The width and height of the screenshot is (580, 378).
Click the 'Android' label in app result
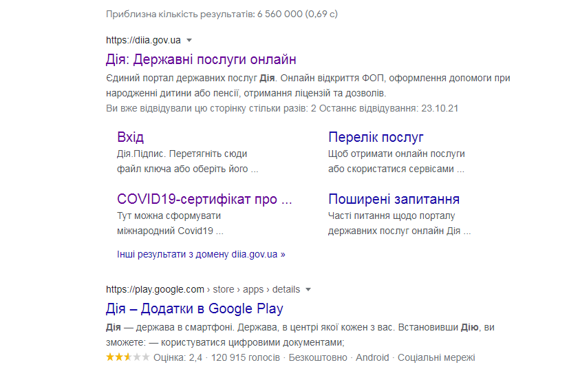(x=372, y=357)
